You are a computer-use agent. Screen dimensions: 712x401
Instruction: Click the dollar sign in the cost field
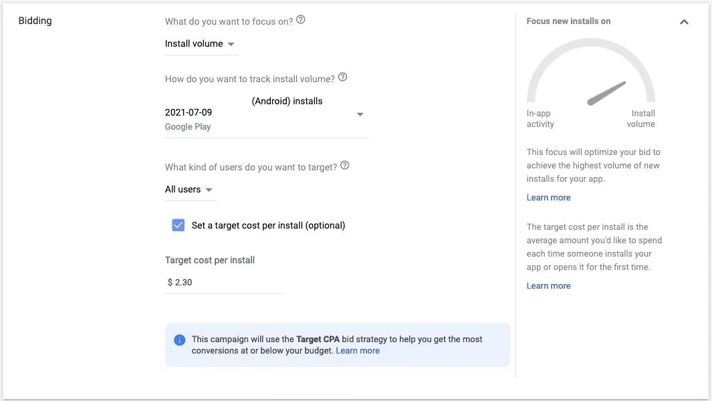pos(170,283)
